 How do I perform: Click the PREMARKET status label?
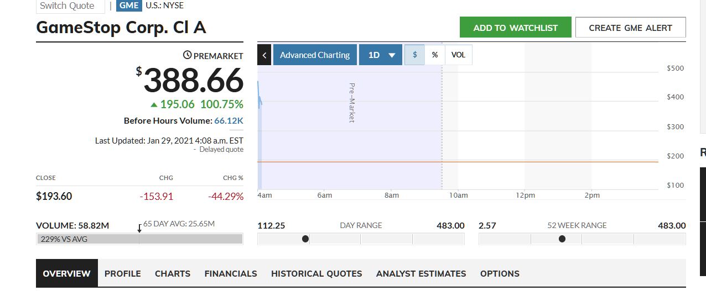(x=218, y=56)
